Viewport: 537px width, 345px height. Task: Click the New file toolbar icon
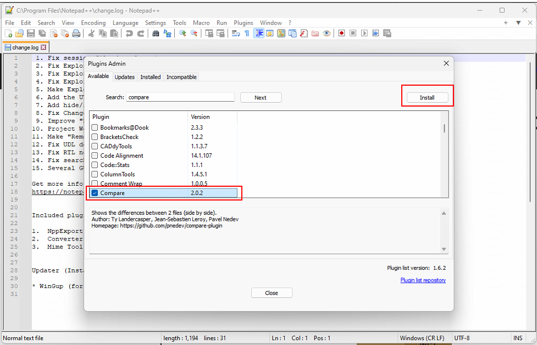tap(9, 34)
